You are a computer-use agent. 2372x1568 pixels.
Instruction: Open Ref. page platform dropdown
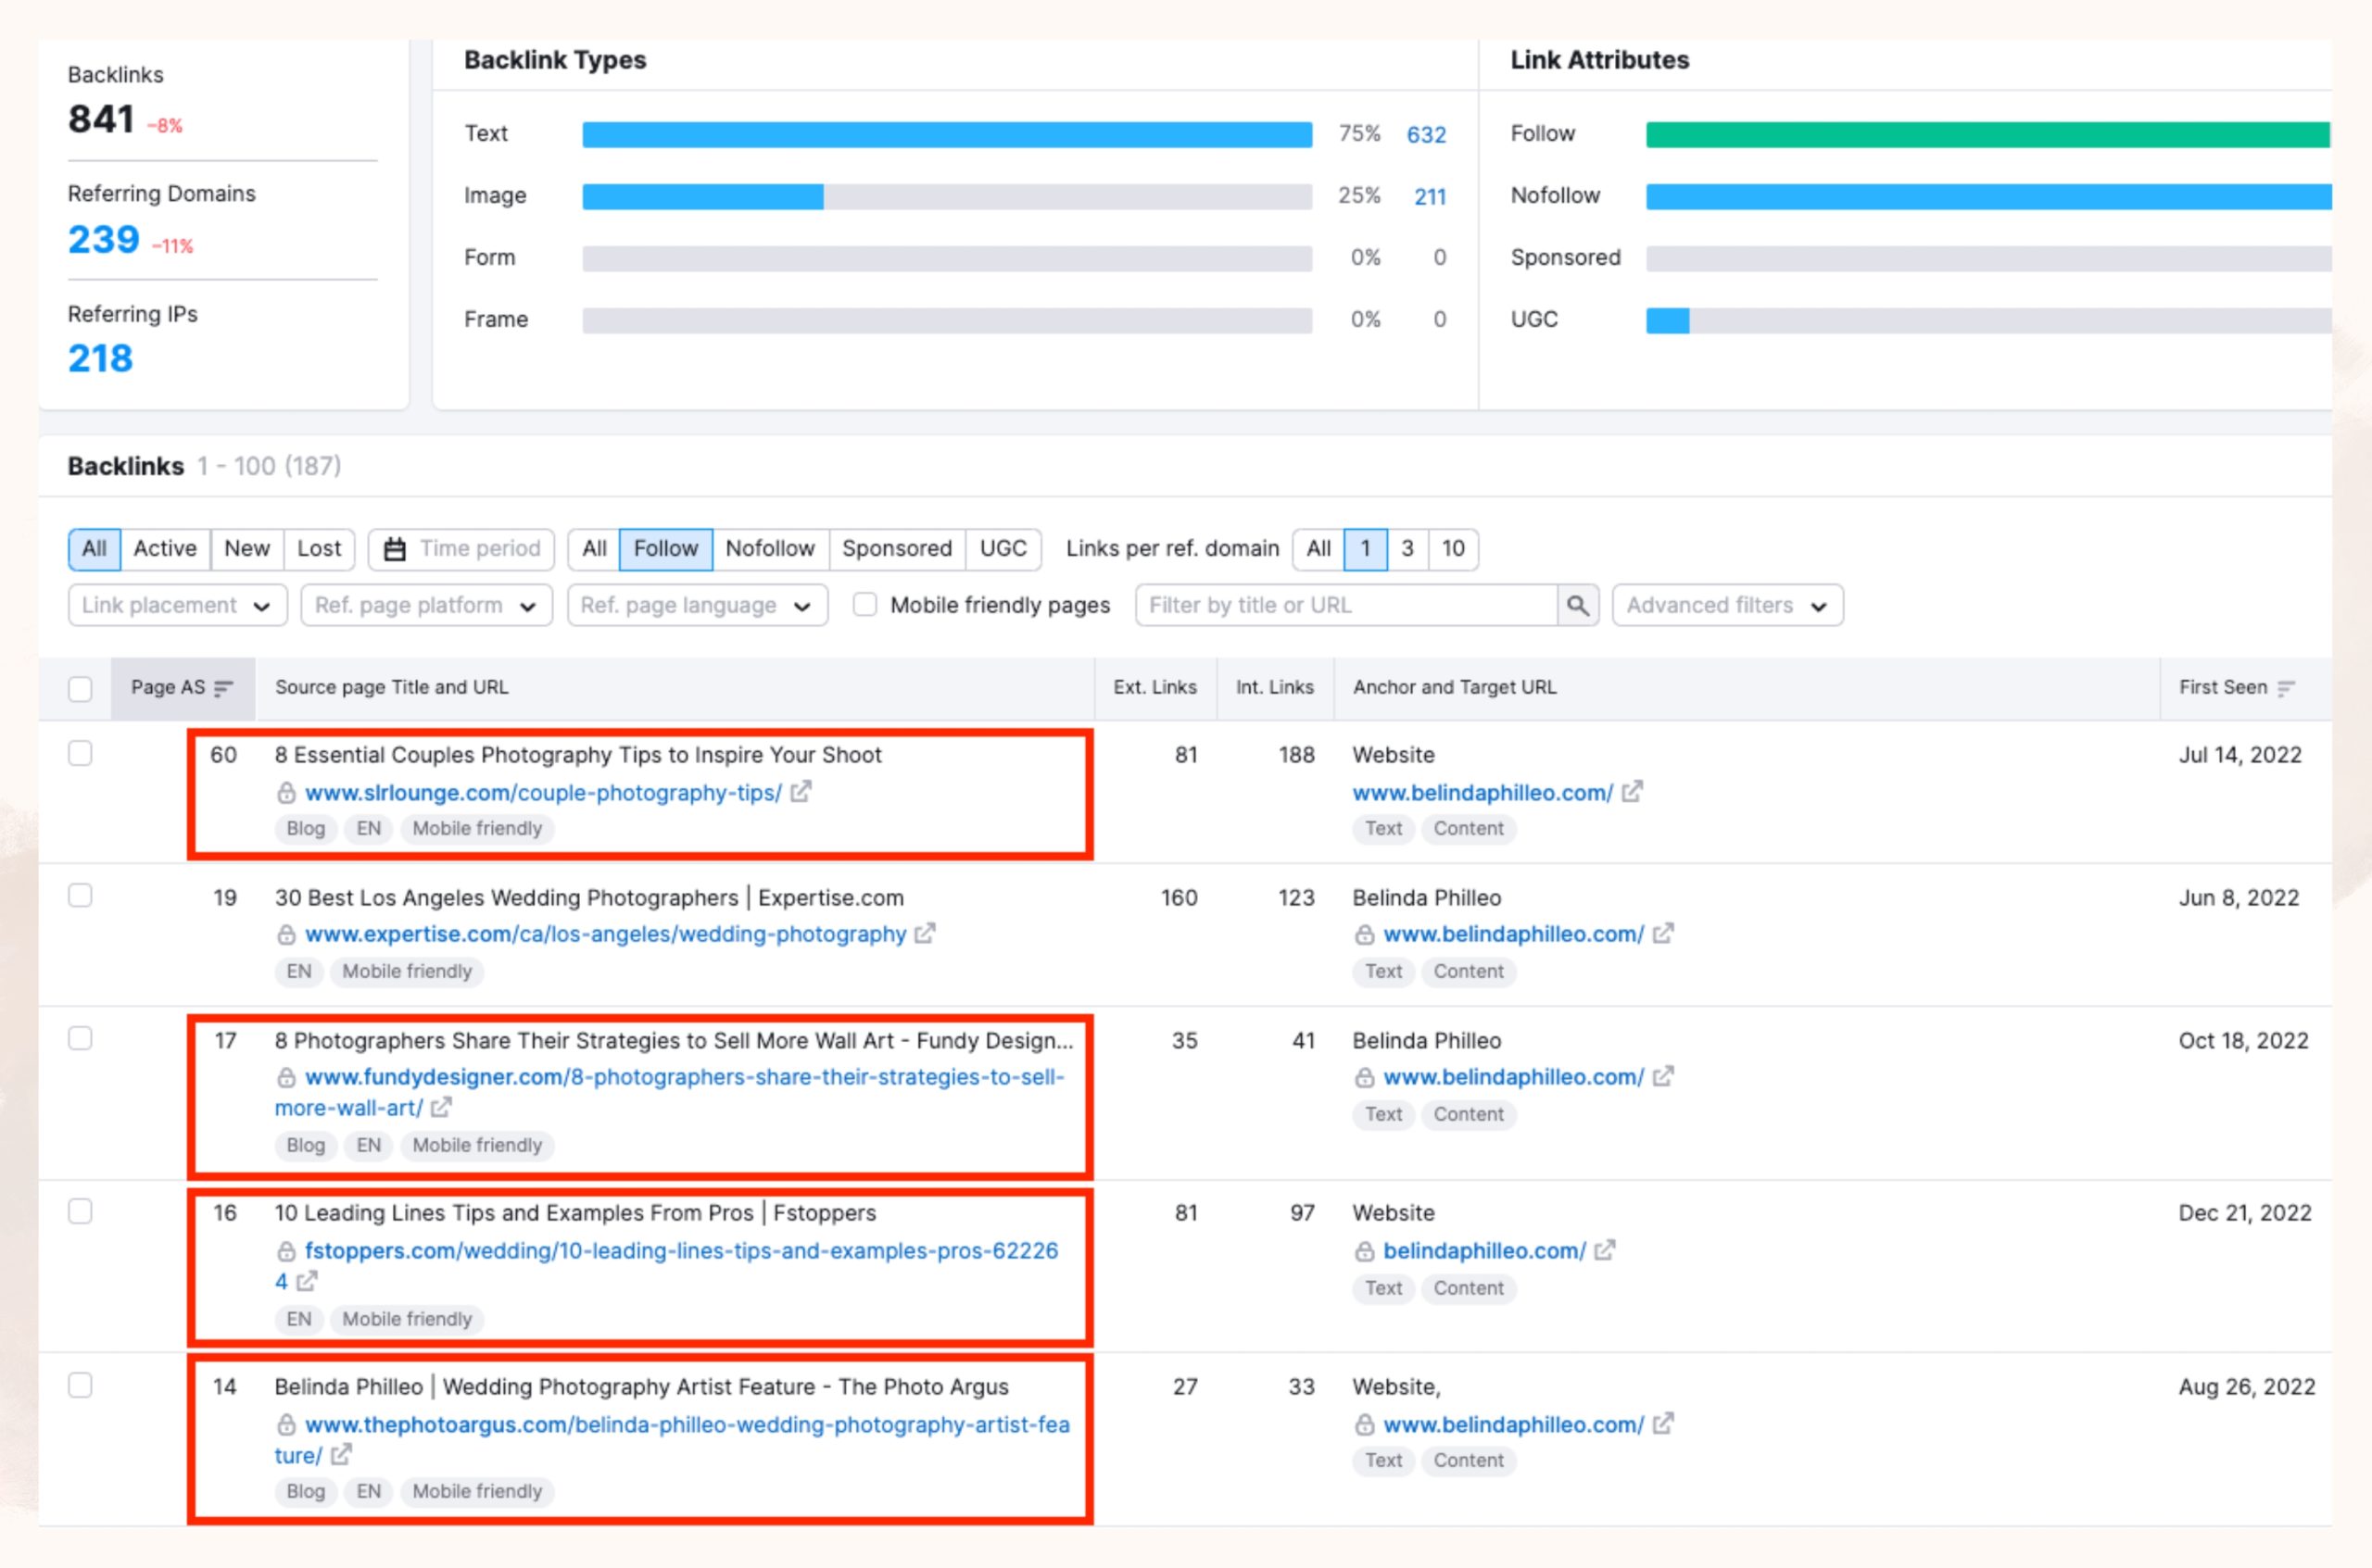click(x=426, y=605)
